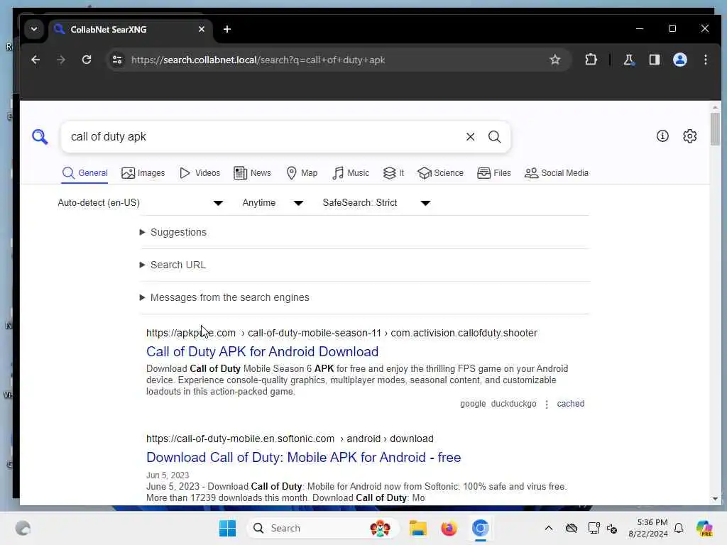Open the Extensions puzzle icon

(591, 60)
